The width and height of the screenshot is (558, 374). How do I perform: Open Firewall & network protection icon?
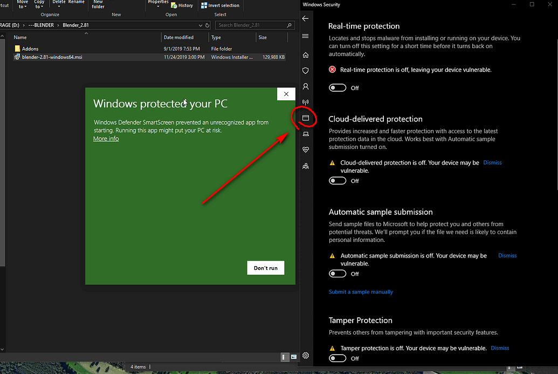point(305,102)
